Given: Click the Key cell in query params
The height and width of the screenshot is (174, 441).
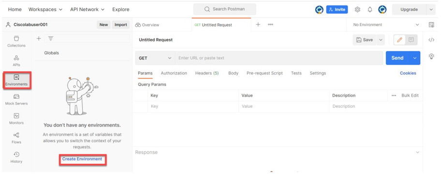Looking at the screenshot, I should click(x=193, y=106).
